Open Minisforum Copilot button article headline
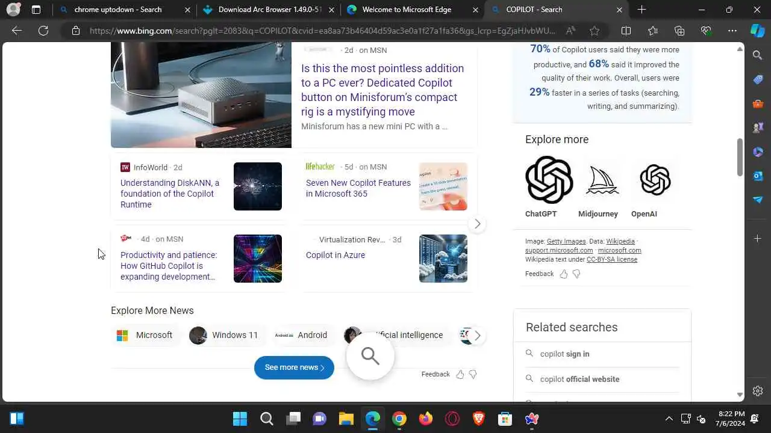771x433 pixels. coord(382,90)
